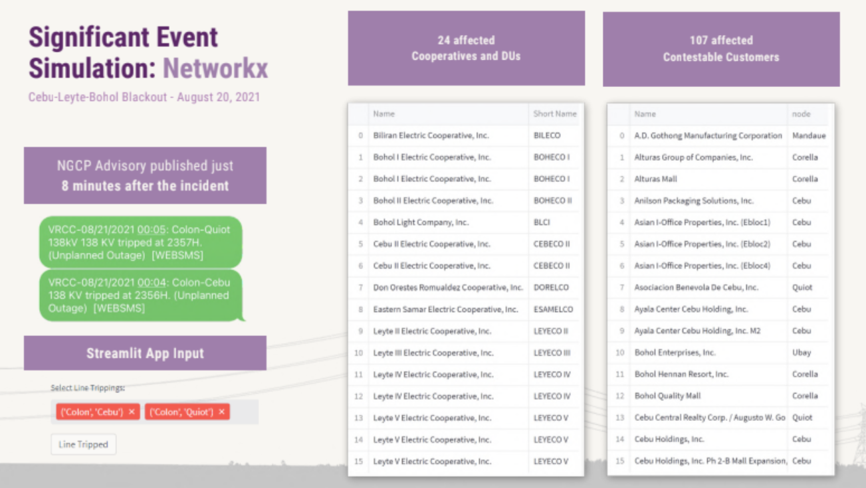866x488 pixels.
Task: Remove the ('Colon', 'Quiot') tripping tag
Action: (221, 412)
